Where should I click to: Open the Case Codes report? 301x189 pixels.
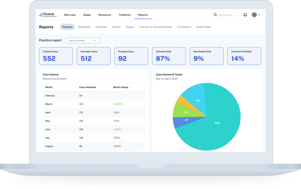(203, 27)
